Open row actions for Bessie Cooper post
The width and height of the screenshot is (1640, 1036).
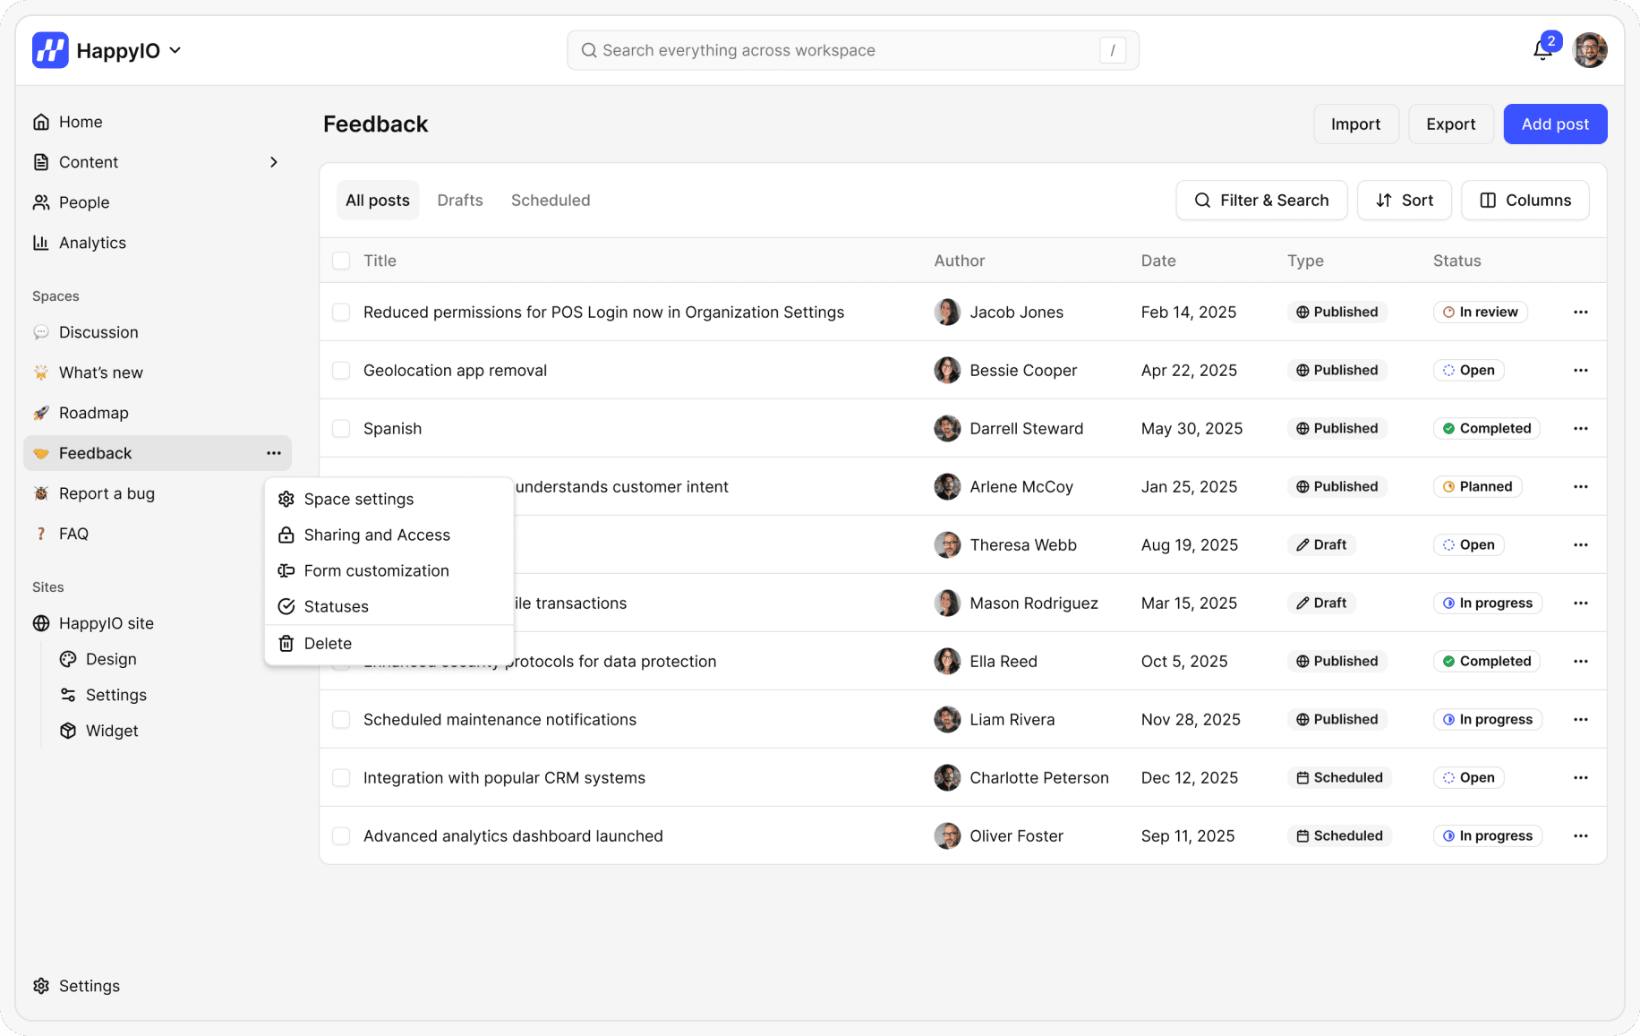(1581, 370)
